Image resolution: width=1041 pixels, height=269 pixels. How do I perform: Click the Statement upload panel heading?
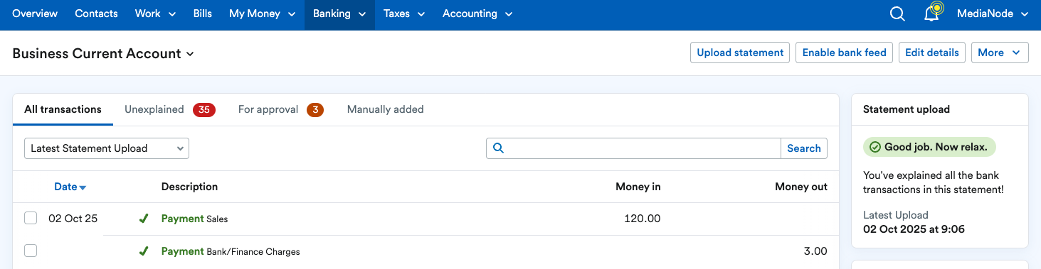pos(907,109)
